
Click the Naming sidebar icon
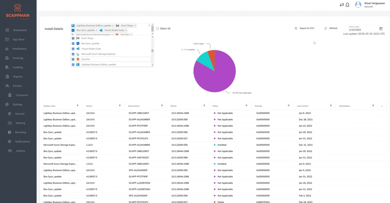pyautogui.click(x=10, y=123)
